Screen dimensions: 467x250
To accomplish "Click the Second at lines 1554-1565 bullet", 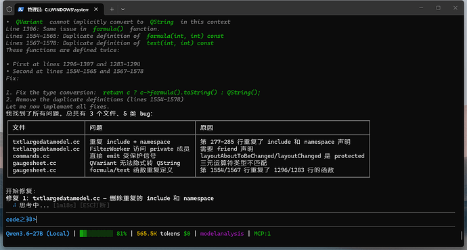I will pyautogui.click(x=74, y=72).
